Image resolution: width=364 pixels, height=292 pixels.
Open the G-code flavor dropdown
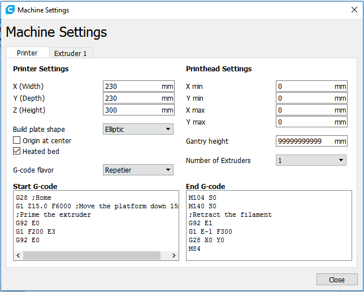tap(138, 170)
